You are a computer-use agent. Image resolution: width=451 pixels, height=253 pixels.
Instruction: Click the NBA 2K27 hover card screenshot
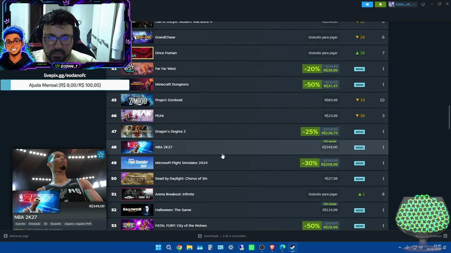pyautogui.click(x=59, y=175)
